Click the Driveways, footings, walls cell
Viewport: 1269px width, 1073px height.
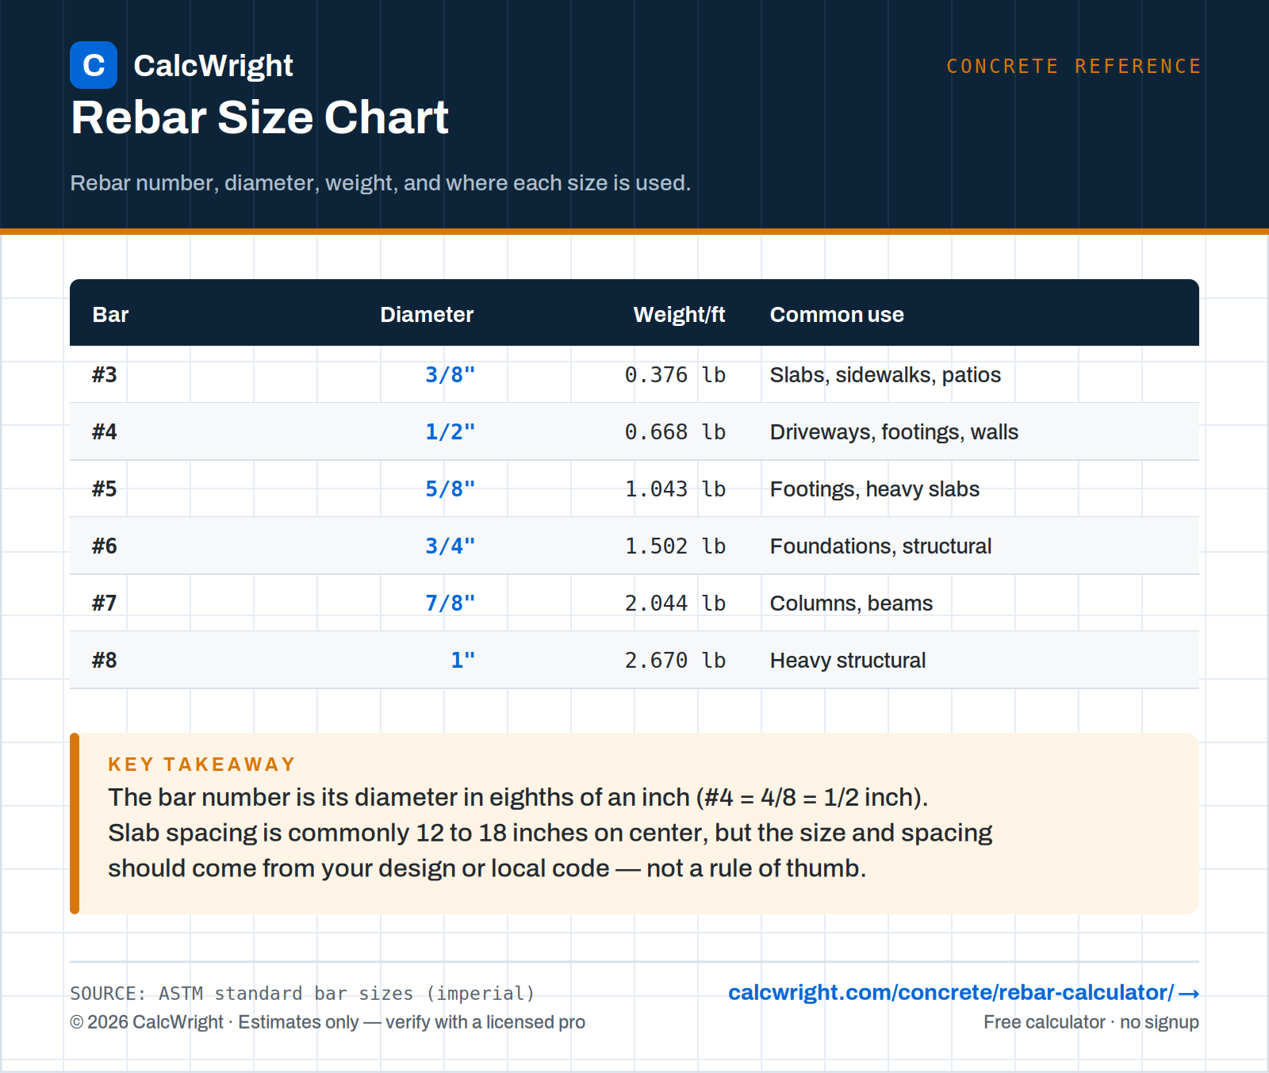coord(894,431)
